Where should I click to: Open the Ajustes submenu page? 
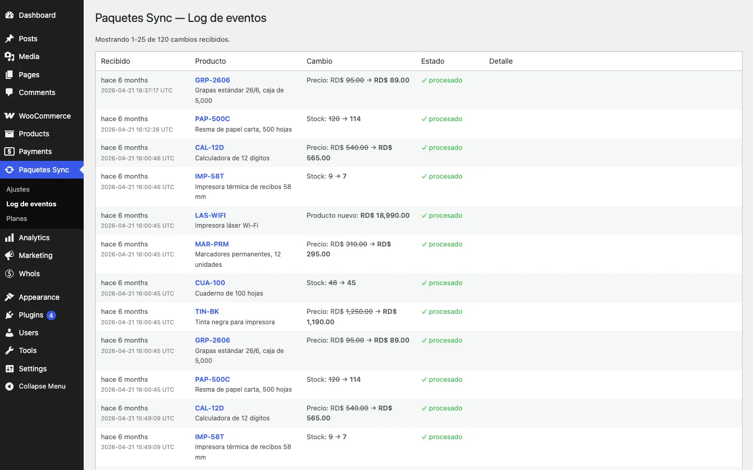pyautogui.click(x=18, y=190)
